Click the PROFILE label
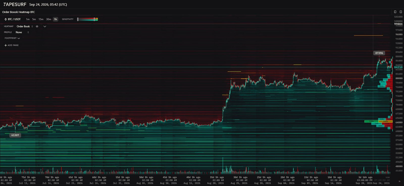 point(8,32)
